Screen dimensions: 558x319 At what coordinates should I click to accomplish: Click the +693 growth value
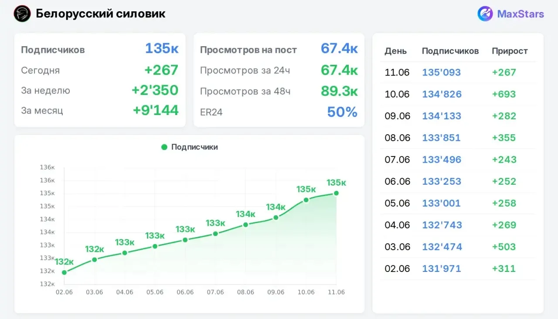coord(504,94)
